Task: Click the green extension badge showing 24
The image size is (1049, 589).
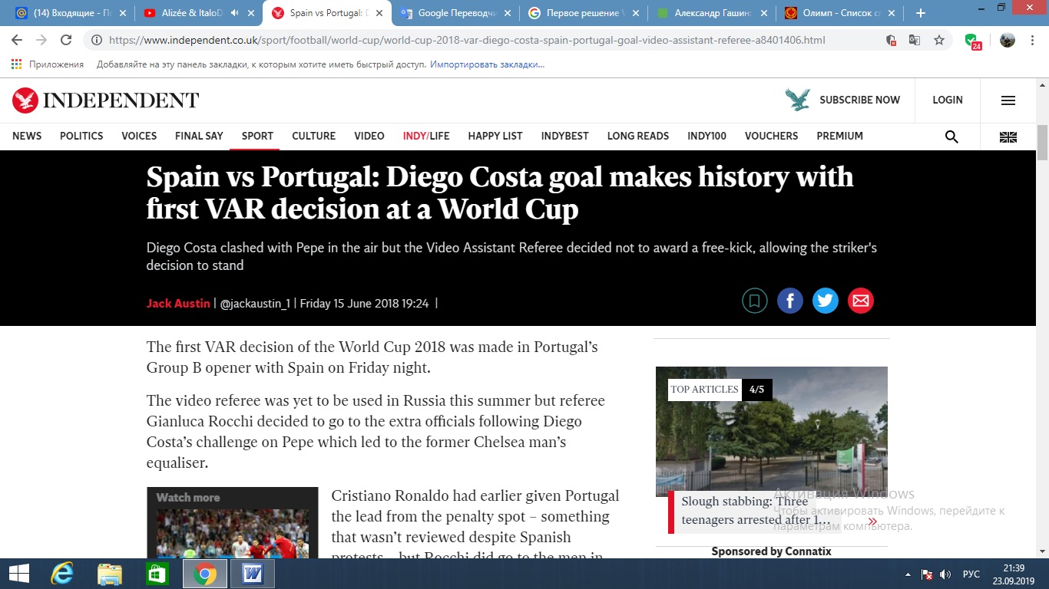Action: tap(973, 41)
